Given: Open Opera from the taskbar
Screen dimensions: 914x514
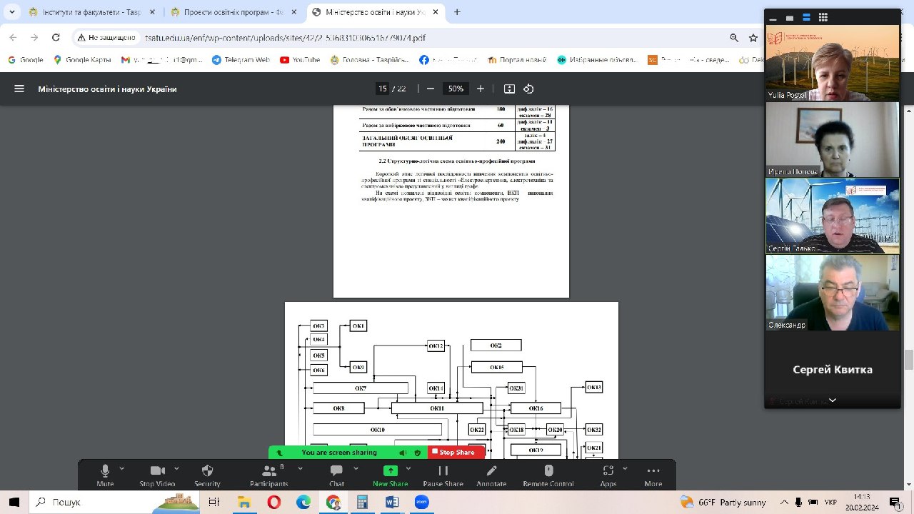Looking at the screenshot, I should pos(273,502).
